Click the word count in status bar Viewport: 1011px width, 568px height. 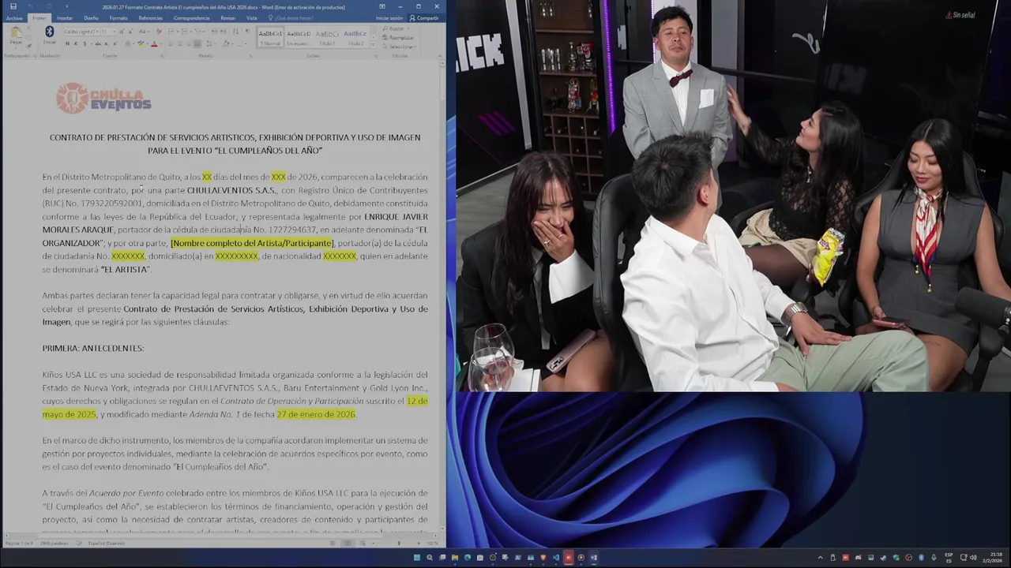[54, 544]
